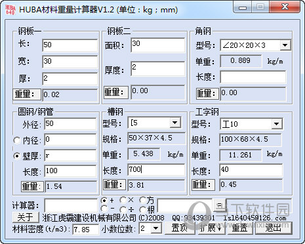Click the 钢板一 weight result 0.02
Image resolution: width=305 pixels, height=244 pixels.
coord(70,95)
